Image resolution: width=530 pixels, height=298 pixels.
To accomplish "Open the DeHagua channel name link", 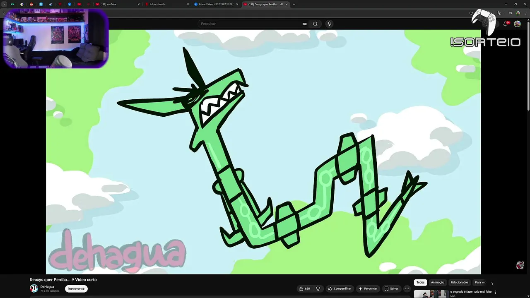I will tap(47, 287).
